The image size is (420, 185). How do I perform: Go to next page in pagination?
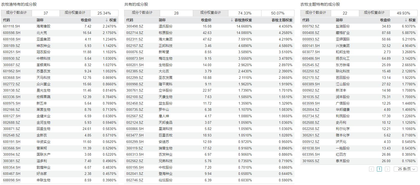pos(387,169)
